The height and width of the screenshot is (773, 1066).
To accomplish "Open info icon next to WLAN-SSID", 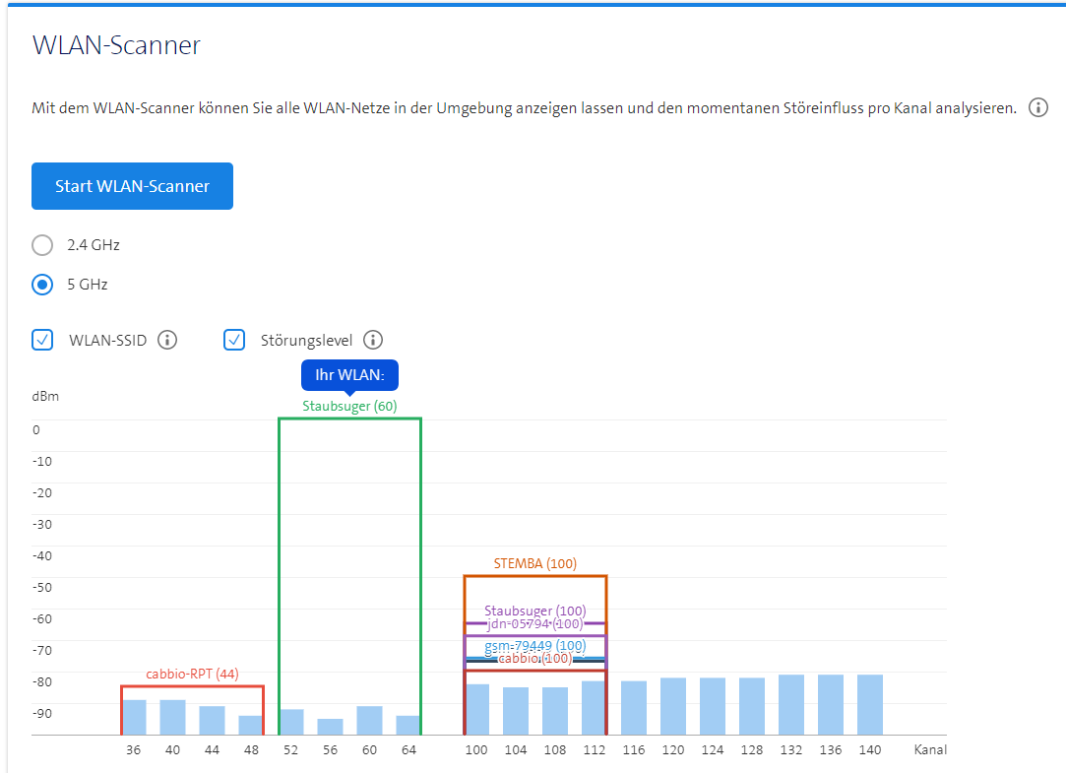I will pos(167,340).
